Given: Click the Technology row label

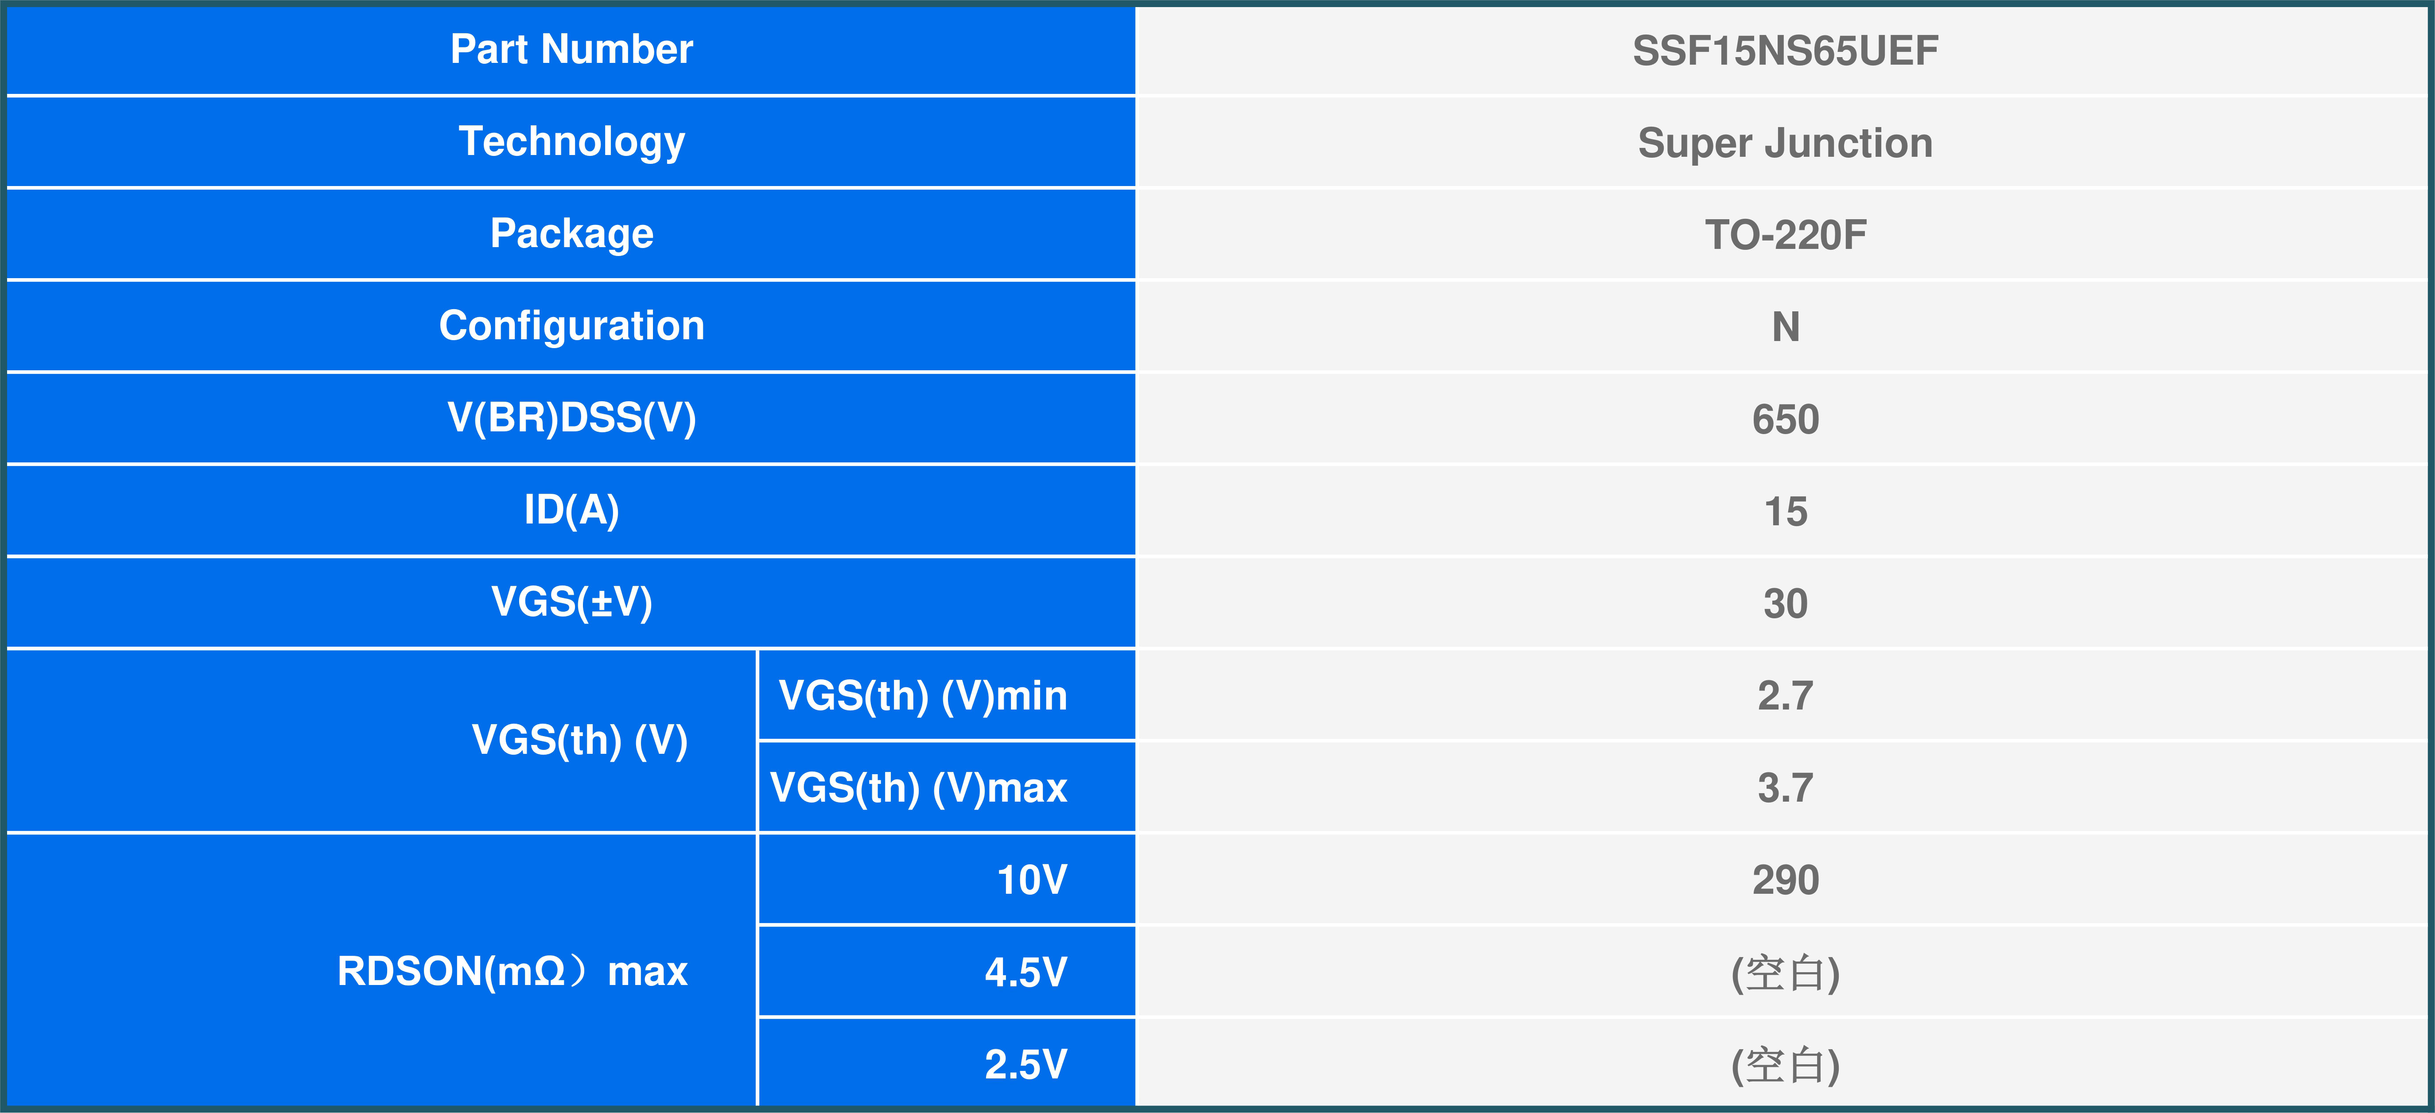Looking at the screenshot, I should coord(571,142).
